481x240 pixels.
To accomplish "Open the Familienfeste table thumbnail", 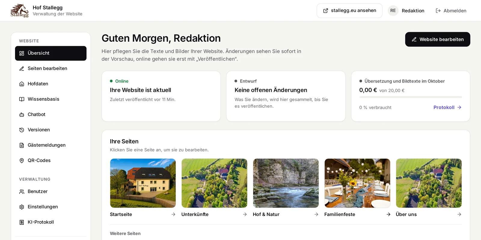I will point(357,183).
